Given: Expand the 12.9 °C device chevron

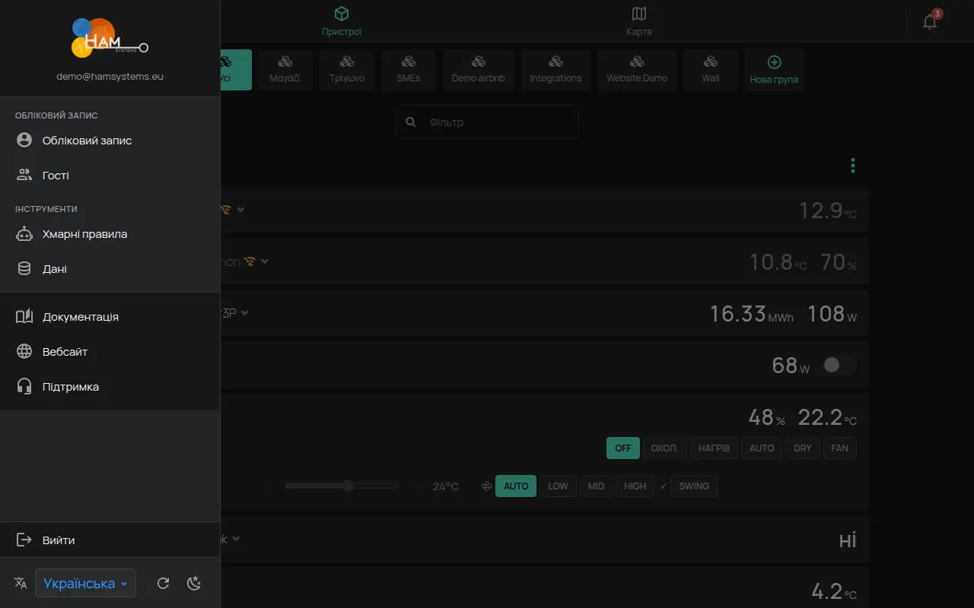Looking at the screenshot, I should point(240,210).
